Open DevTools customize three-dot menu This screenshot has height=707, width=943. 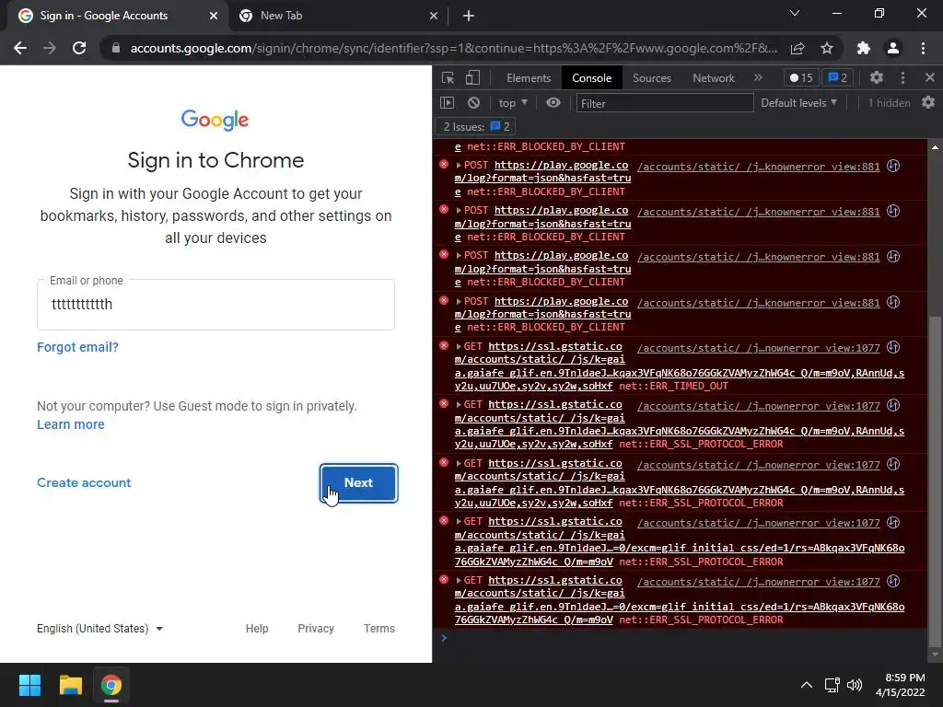(x=902, y=77)
